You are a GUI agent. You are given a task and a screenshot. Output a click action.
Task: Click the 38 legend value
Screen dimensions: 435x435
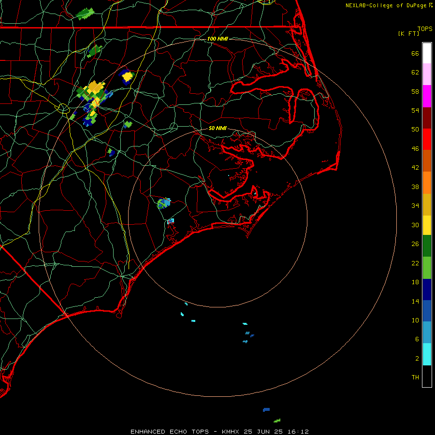point(415,187)
